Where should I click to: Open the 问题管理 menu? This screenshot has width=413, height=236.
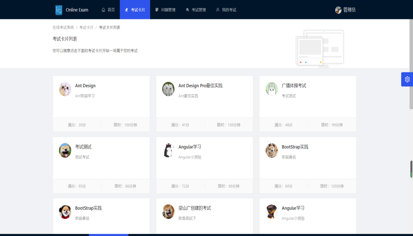[166, 10]
